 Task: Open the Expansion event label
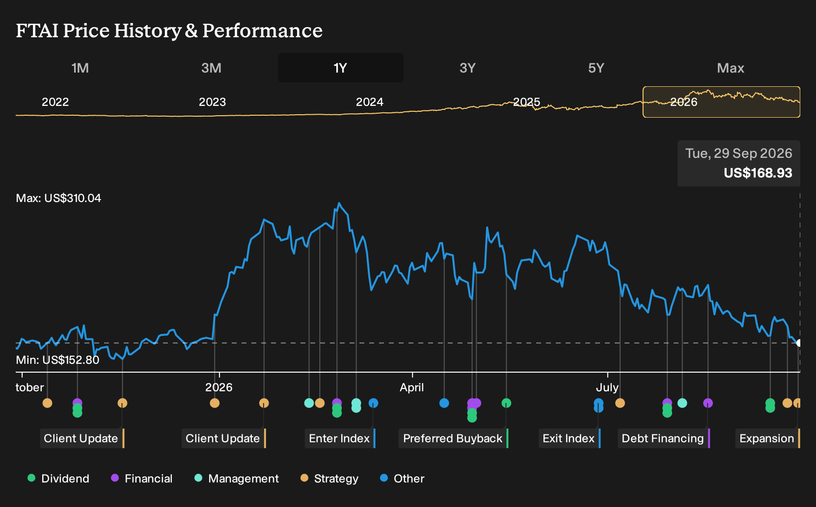pos(767,438)
